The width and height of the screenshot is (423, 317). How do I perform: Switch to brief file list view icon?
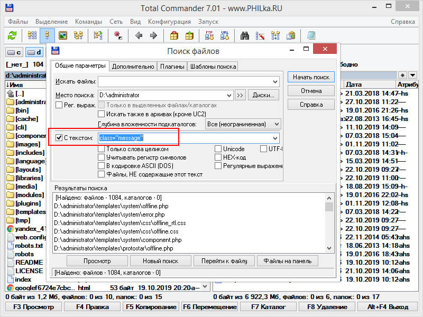(x=32, y=35)
